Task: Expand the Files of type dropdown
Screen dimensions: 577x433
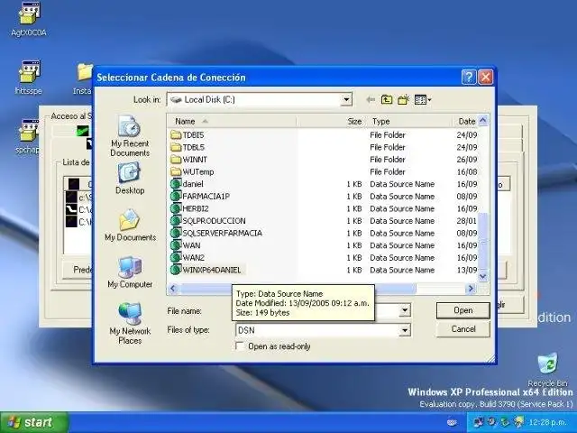Action: [x=405, y=330]
